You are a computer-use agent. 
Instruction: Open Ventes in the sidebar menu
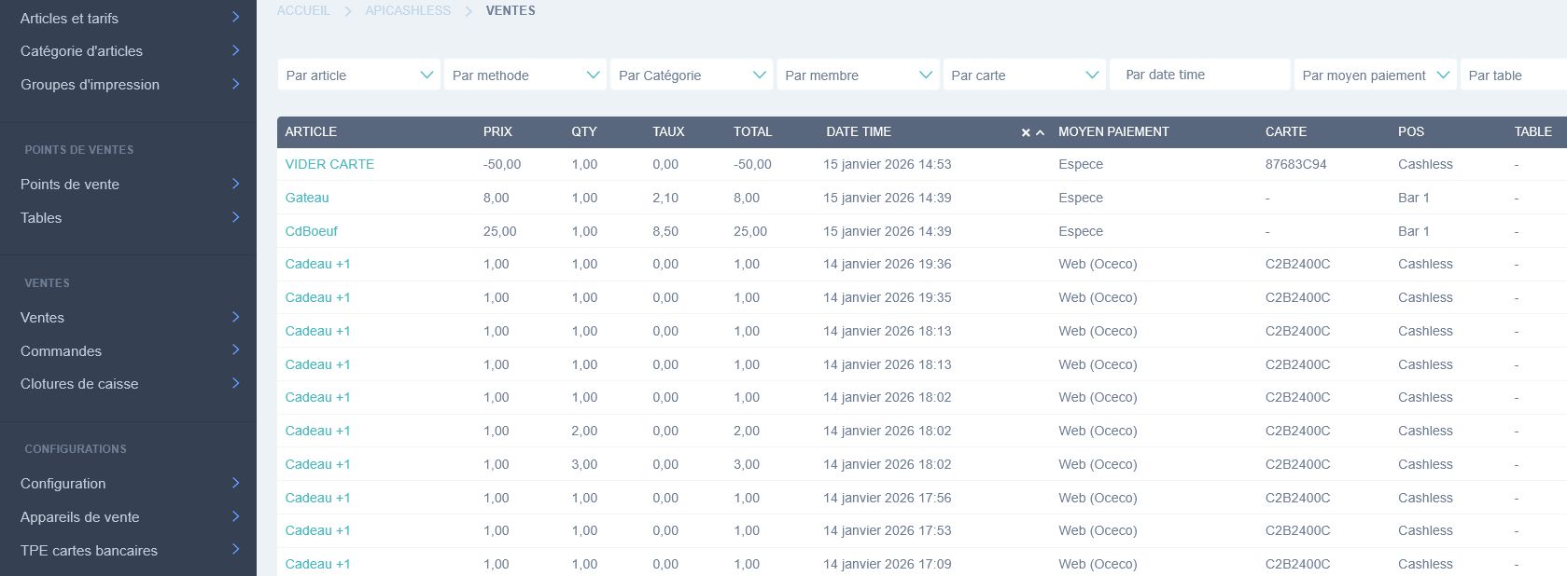coord(43,318)
